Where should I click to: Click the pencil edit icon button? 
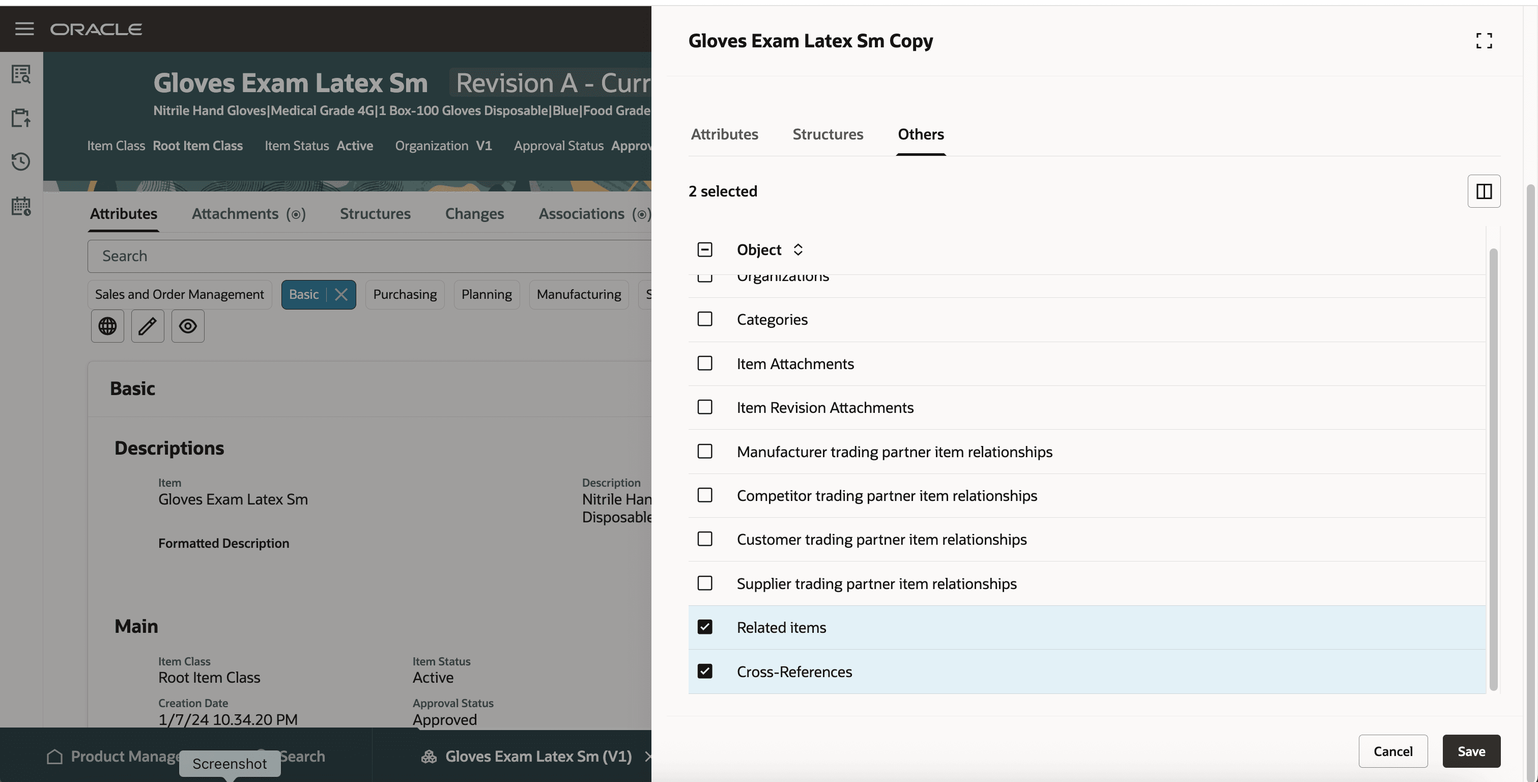point(148,326)
